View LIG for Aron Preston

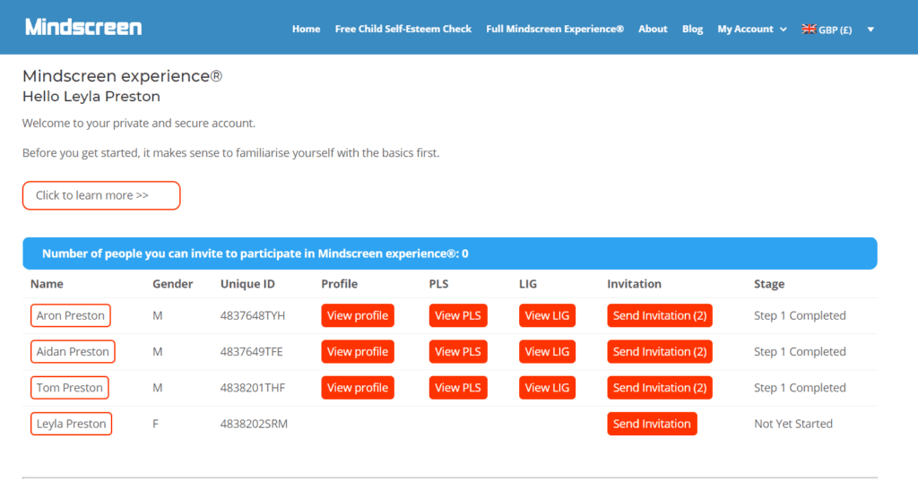pos(547,315)
